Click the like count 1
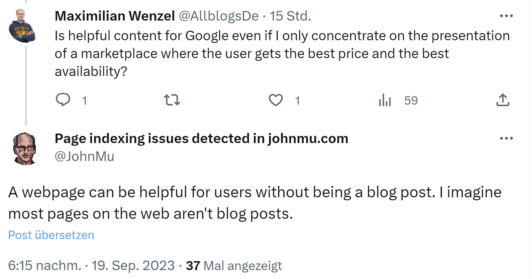 [x=297, y=100]
